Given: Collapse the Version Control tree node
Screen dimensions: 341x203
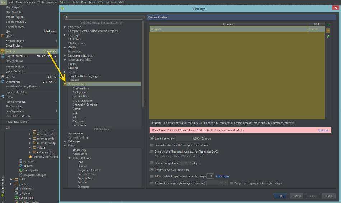Looking at the screenshot, I should click(65, 84).
